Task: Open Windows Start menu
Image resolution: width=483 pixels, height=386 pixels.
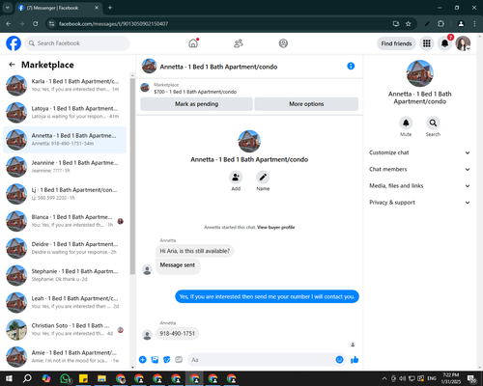Action: pyautogui.click(x=9, y=378)
